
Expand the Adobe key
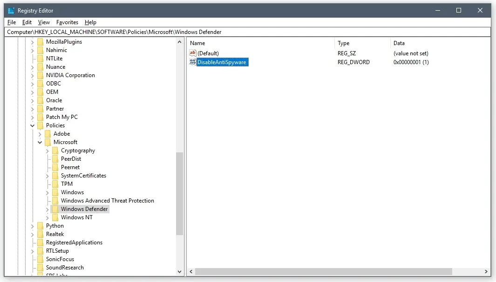[40, 134]
